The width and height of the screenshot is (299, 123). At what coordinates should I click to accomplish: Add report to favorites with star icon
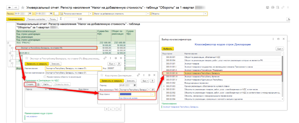[22, 7]
